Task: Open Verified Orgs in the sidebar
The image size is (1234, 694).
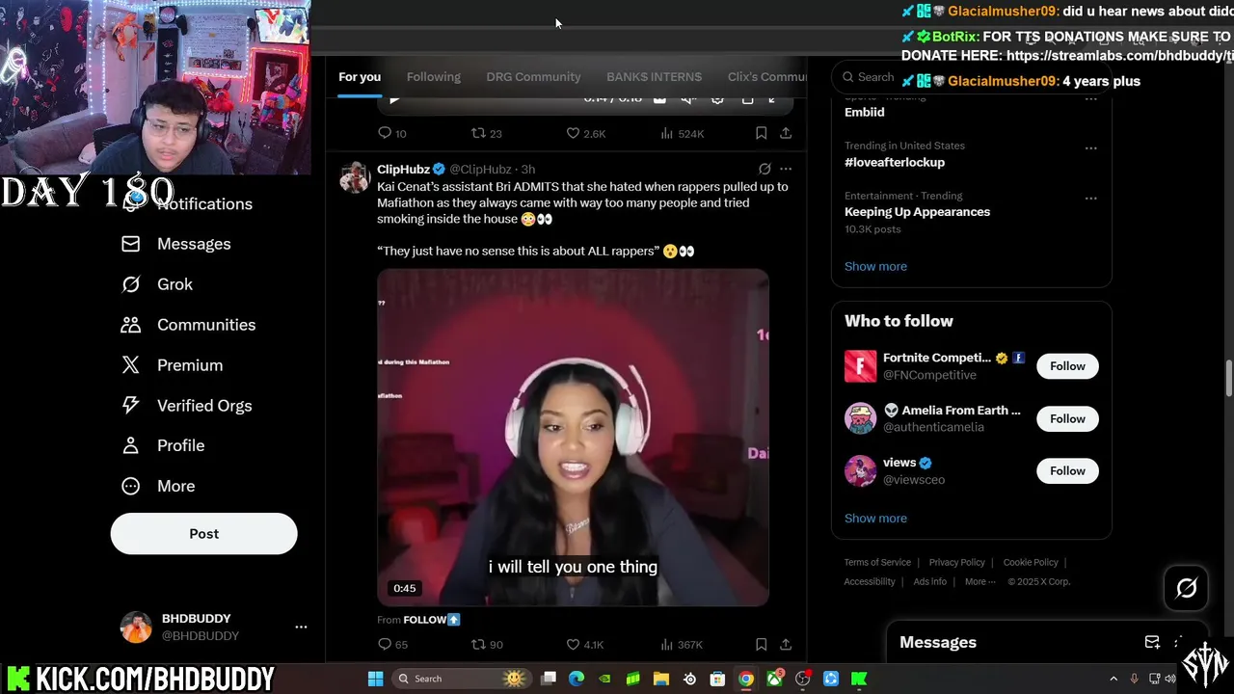Action: [x=186, y=406]
